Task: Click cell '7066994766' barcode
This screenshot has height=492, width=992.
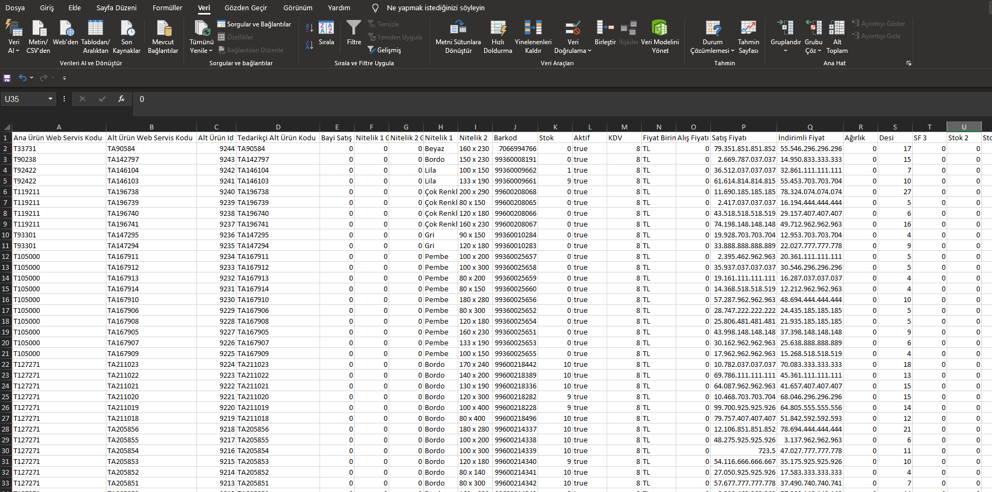Action: pyautogui.click(x=515, y=148)
